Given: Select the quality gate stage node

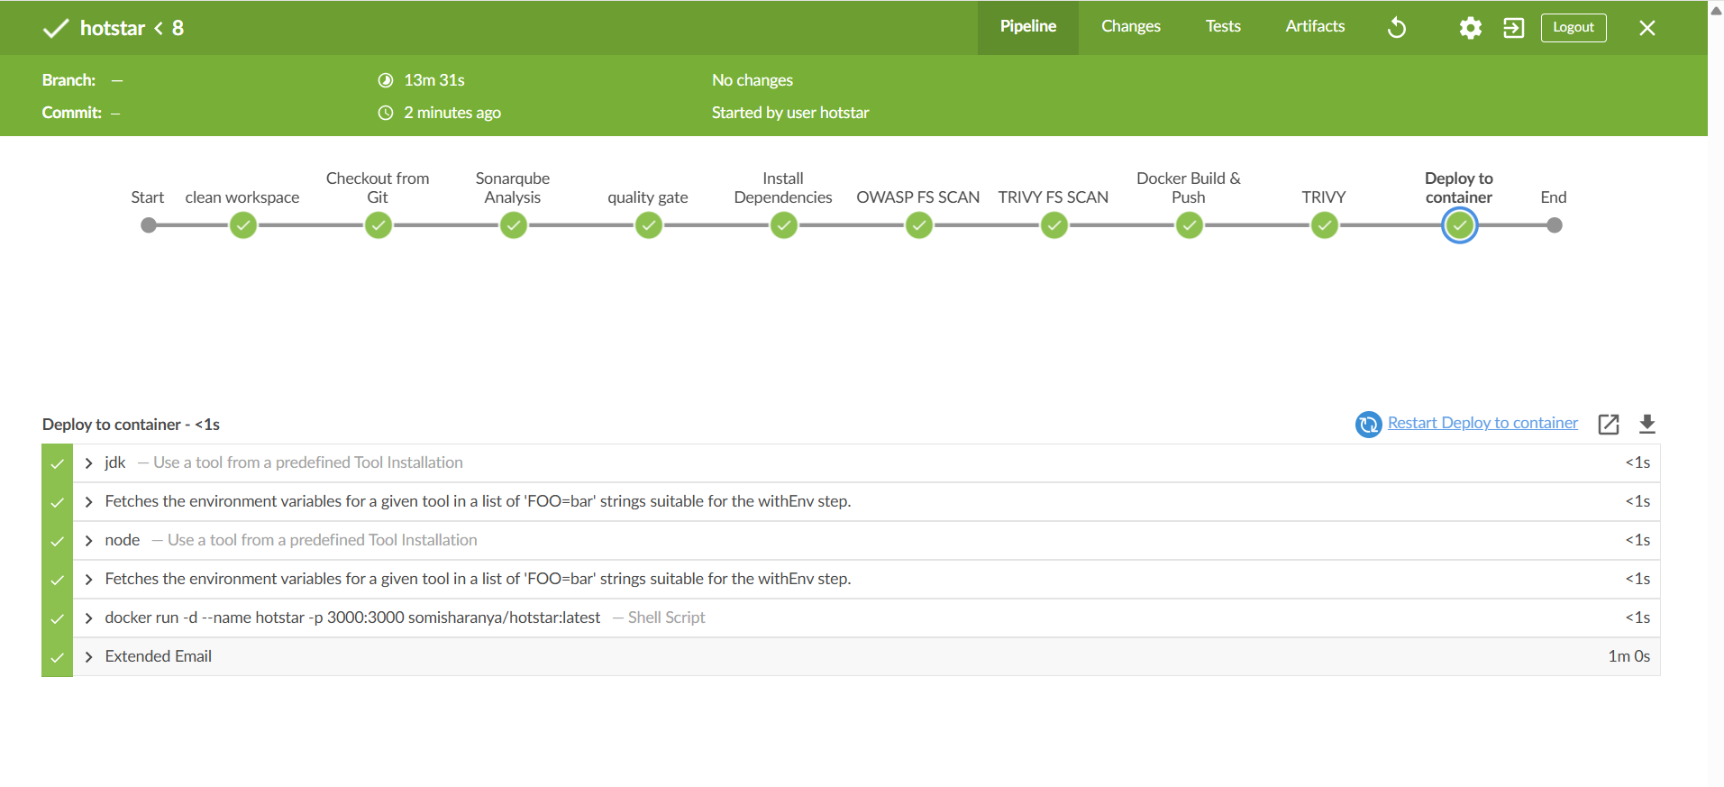Looking at the screenshot, I should pos(649,225).
